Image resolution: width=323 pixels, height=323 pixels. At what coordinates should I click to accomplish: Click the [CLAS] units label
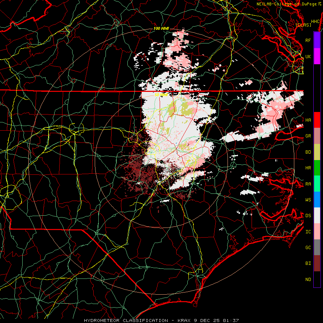pos(303,25)
